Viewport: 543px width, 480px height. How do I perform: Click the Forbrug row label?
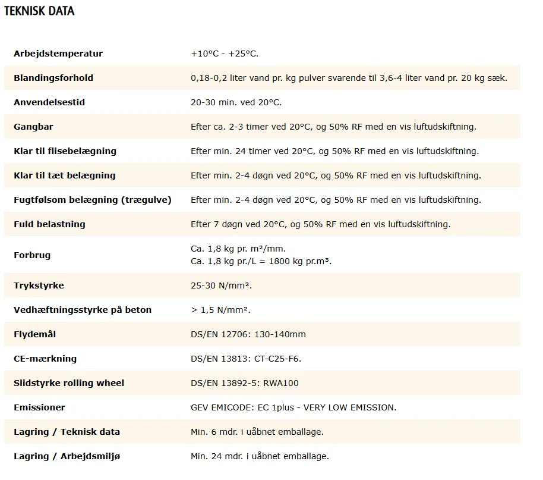[32, 255]
